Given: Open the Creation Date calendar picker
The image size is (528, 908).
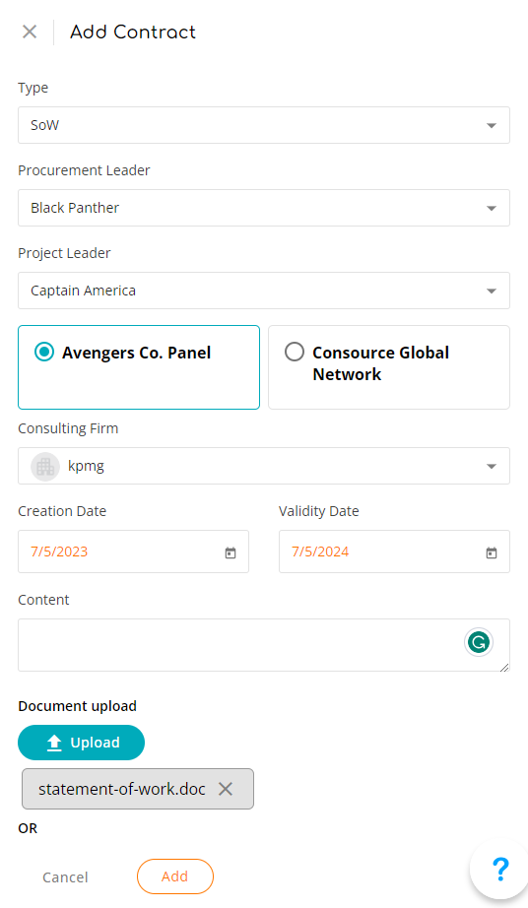Looking at the screenshot, I should pos(231,552).
